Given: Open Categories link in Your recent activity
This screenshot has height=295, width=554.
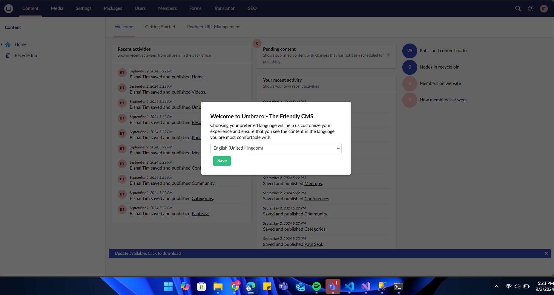Looking at the screenshot, I should coord(315,229).
